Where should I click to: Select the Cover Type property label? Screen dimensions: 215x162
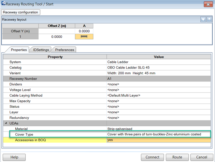point(24,134)
